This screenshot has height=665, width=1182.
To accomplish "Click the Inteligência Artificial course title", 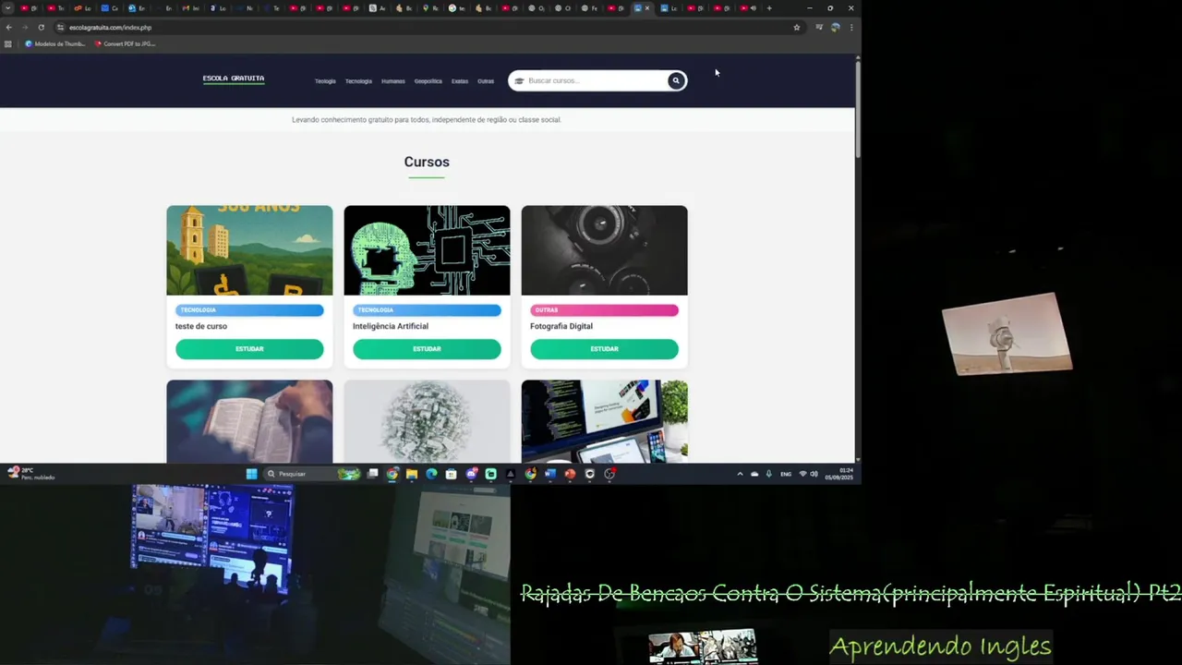I will (391, 326).
